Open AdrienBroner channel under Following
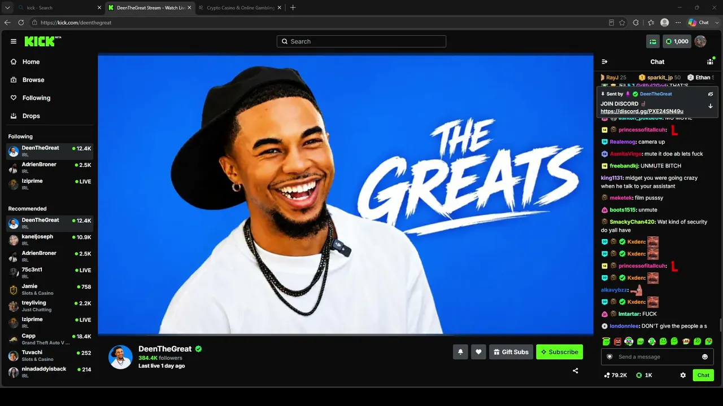723x406 pixels. pyautogui.click(x=50, y=167)
